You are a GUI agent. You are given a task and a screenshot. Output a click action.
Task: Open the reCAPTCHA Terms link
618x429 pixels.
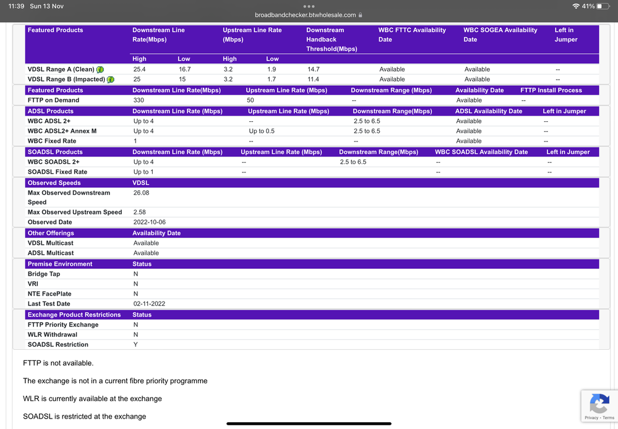[608, 418]
